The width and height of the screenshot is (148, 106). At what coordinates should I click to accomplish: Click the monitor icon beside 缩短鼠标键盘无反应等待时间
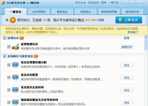point(15,102)
